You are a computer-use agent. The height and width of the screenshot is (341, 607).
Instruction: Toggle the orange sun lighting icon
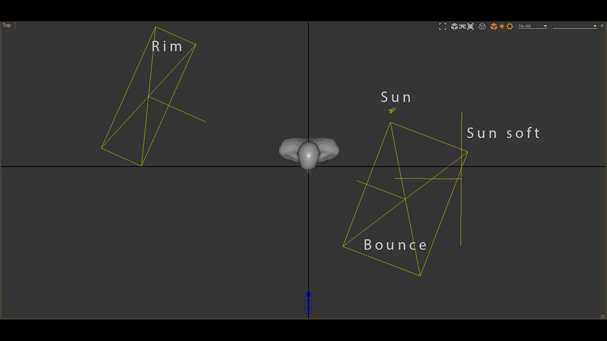click(x=502, y=27)
